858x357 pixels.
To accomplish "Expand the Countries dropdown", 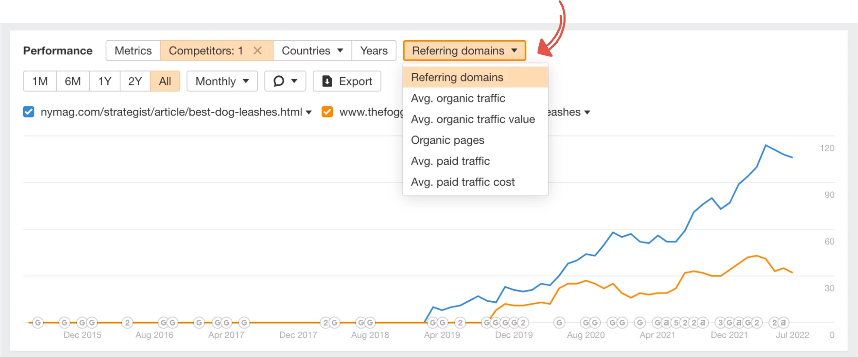I will tap(312, 51).
